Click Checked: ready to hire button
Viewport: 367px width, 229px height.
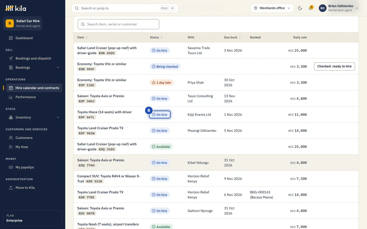pos(334,66)
